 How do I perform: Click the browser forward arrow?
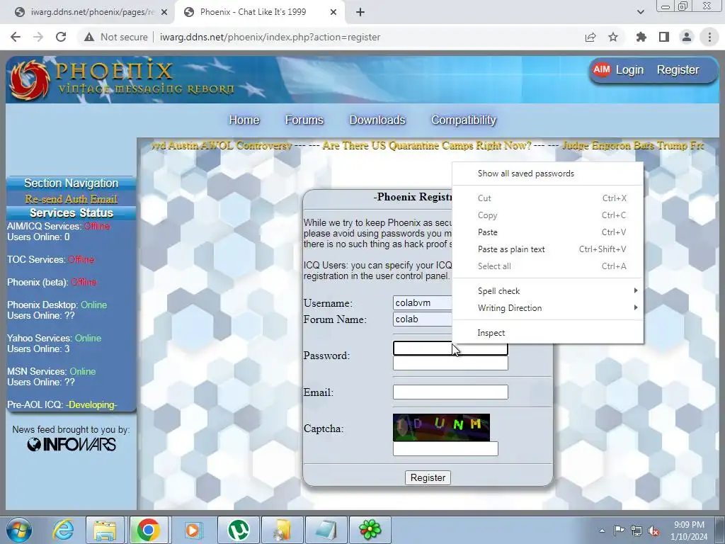click(x=38, y=37)
